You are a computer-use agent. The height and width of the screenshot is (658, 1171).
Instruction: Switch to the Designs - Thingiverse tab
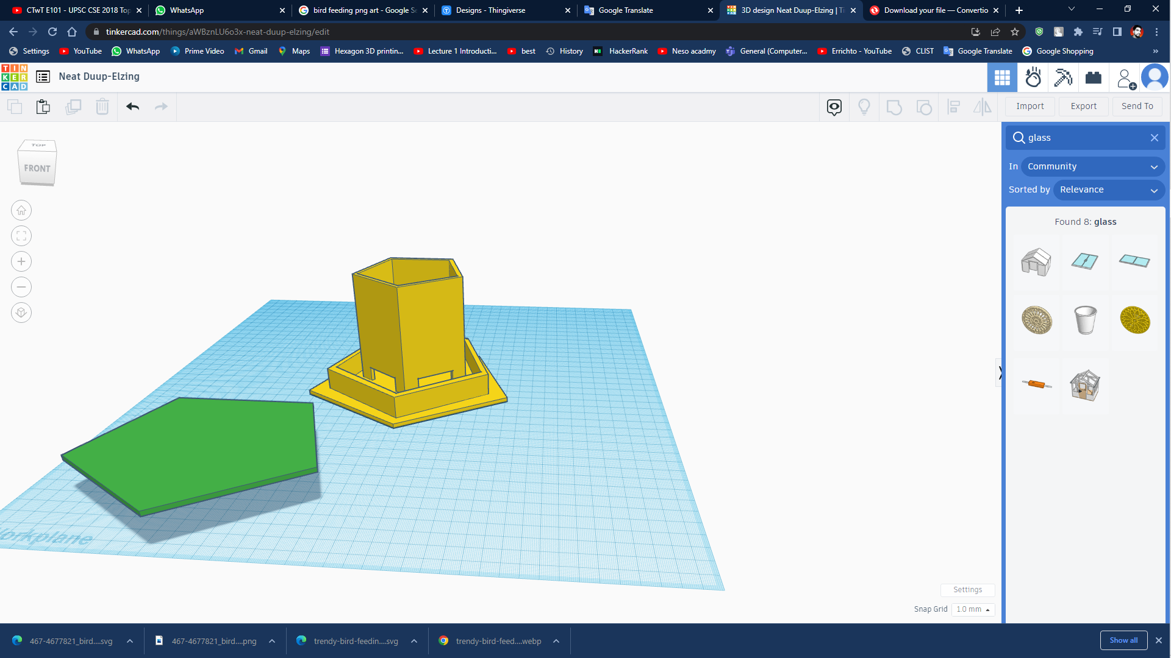pyautogui.click(x=506, y=10)
